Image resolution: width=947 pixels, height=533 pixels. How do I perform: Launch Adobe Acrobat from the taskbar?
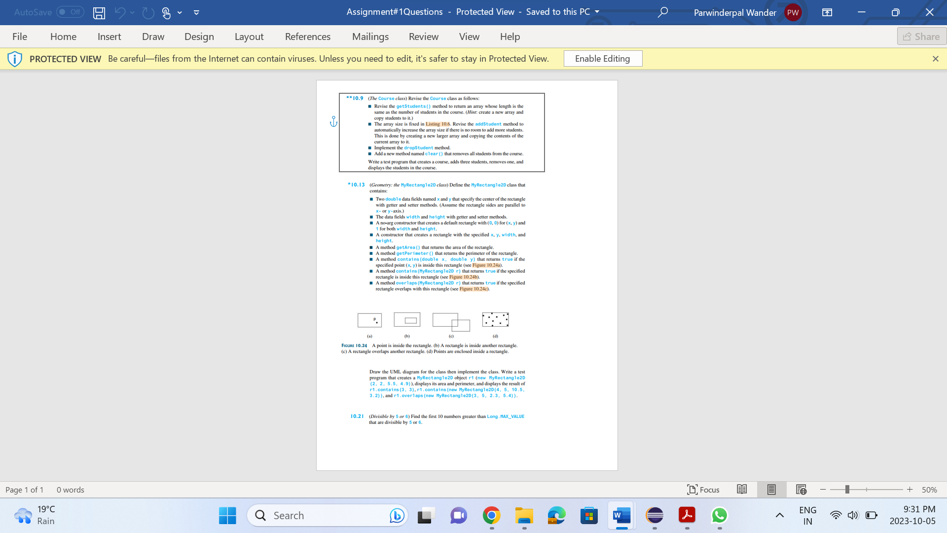[687, 515]
